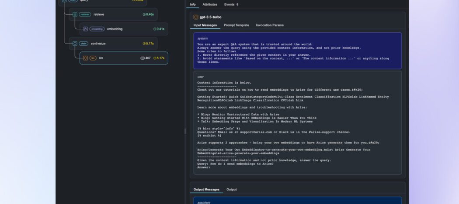Click 'Talk: Embedding Usage and Visualization' line
Viewport: 459px width, 204px height.
pyautogui.click(x=255, y=122)
